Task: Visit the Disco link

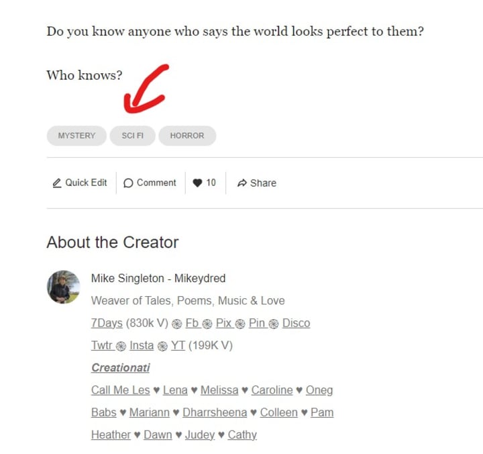Action: pos(296,323)
